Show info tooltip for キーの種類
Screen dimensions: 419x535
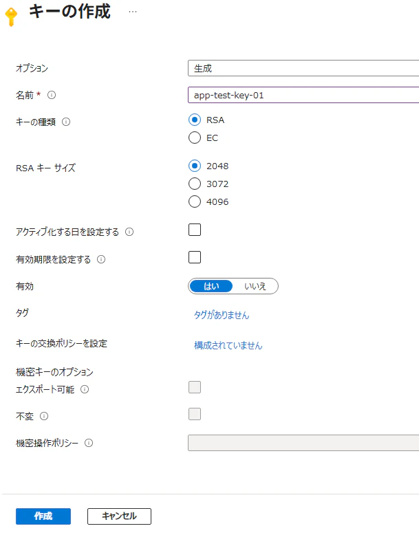(66, 122)
